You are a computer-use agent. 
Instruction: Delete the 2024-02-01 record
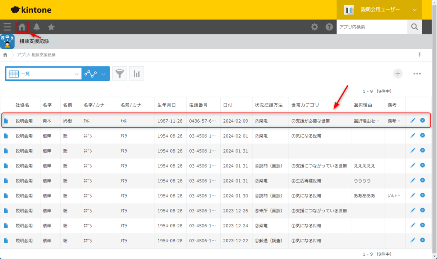pos(422,135)
